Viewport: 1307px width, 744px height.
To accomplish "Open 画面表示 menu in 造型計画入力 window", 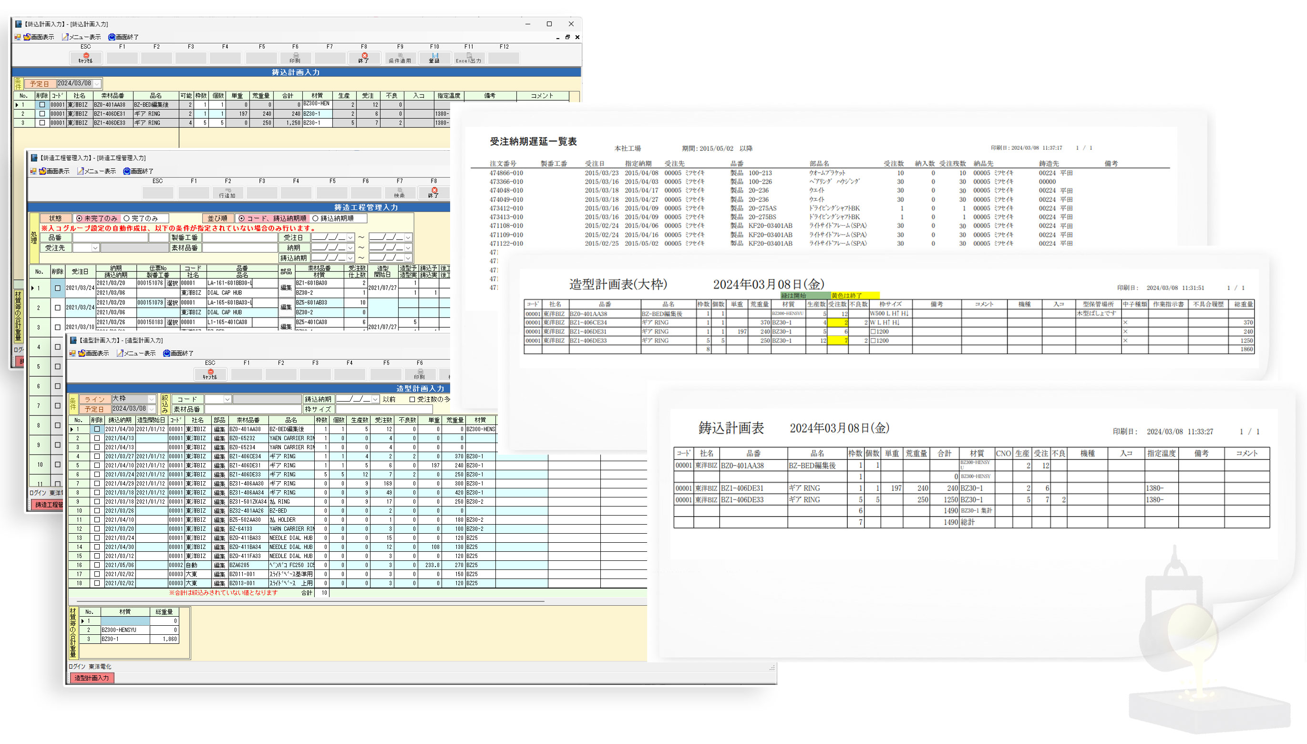I will (93, 353).
